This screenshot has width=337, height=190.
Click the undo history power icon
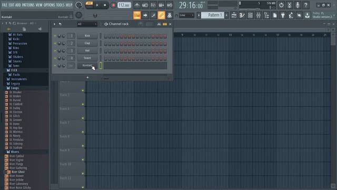[x=281, y=5]
